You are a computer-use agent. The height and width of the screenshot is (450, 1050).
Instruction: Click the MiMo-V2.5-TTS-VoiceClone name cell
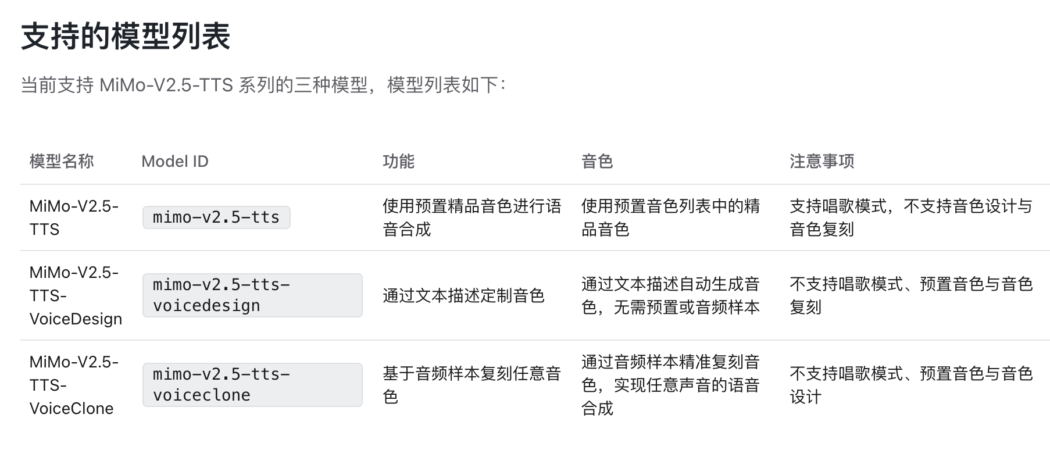coord(74,385)
